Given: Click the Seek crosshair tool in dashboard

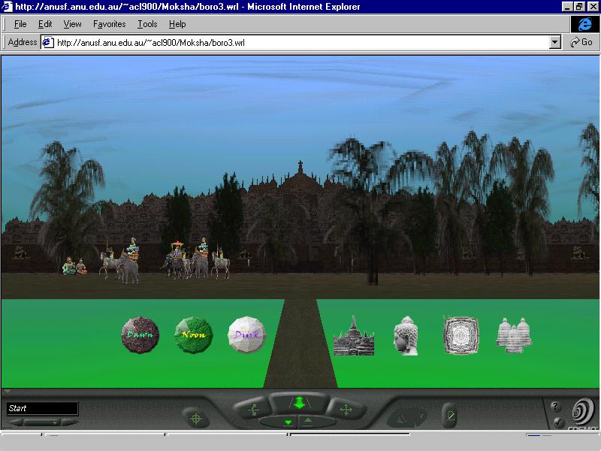Looking at the screenshot, I should 196,418.
